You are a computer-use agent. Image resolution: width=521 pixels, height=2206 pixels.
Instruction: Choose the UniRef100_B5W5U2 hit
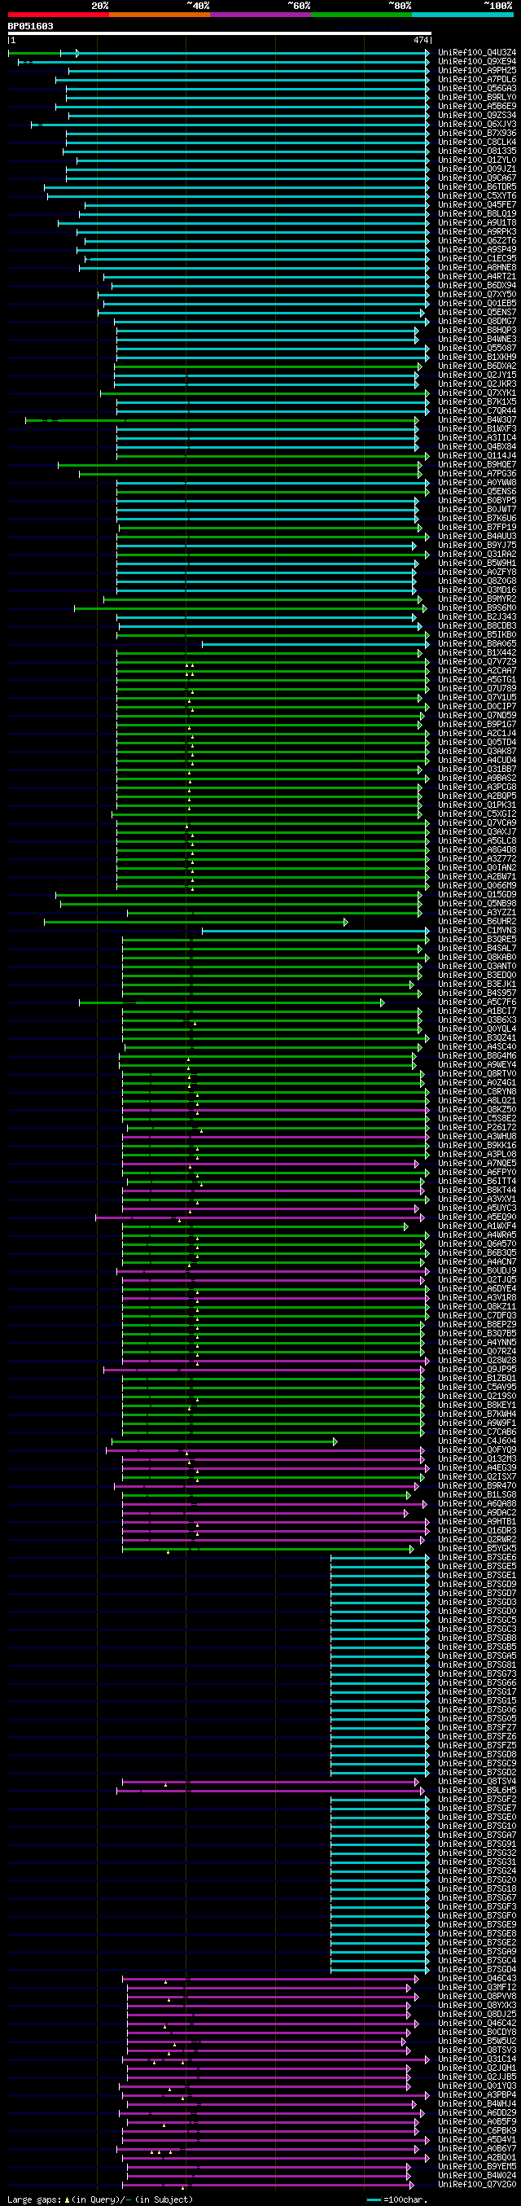(x=476, y=2041)
